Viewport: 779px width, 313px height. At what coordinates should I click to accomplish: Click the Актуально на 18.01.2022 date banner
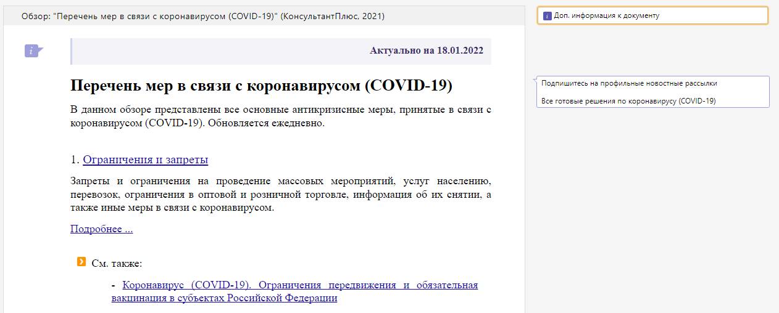426,51
